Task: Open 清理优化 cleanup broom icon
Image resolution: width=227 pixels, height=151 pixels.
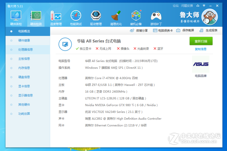Action: point(116,18)
